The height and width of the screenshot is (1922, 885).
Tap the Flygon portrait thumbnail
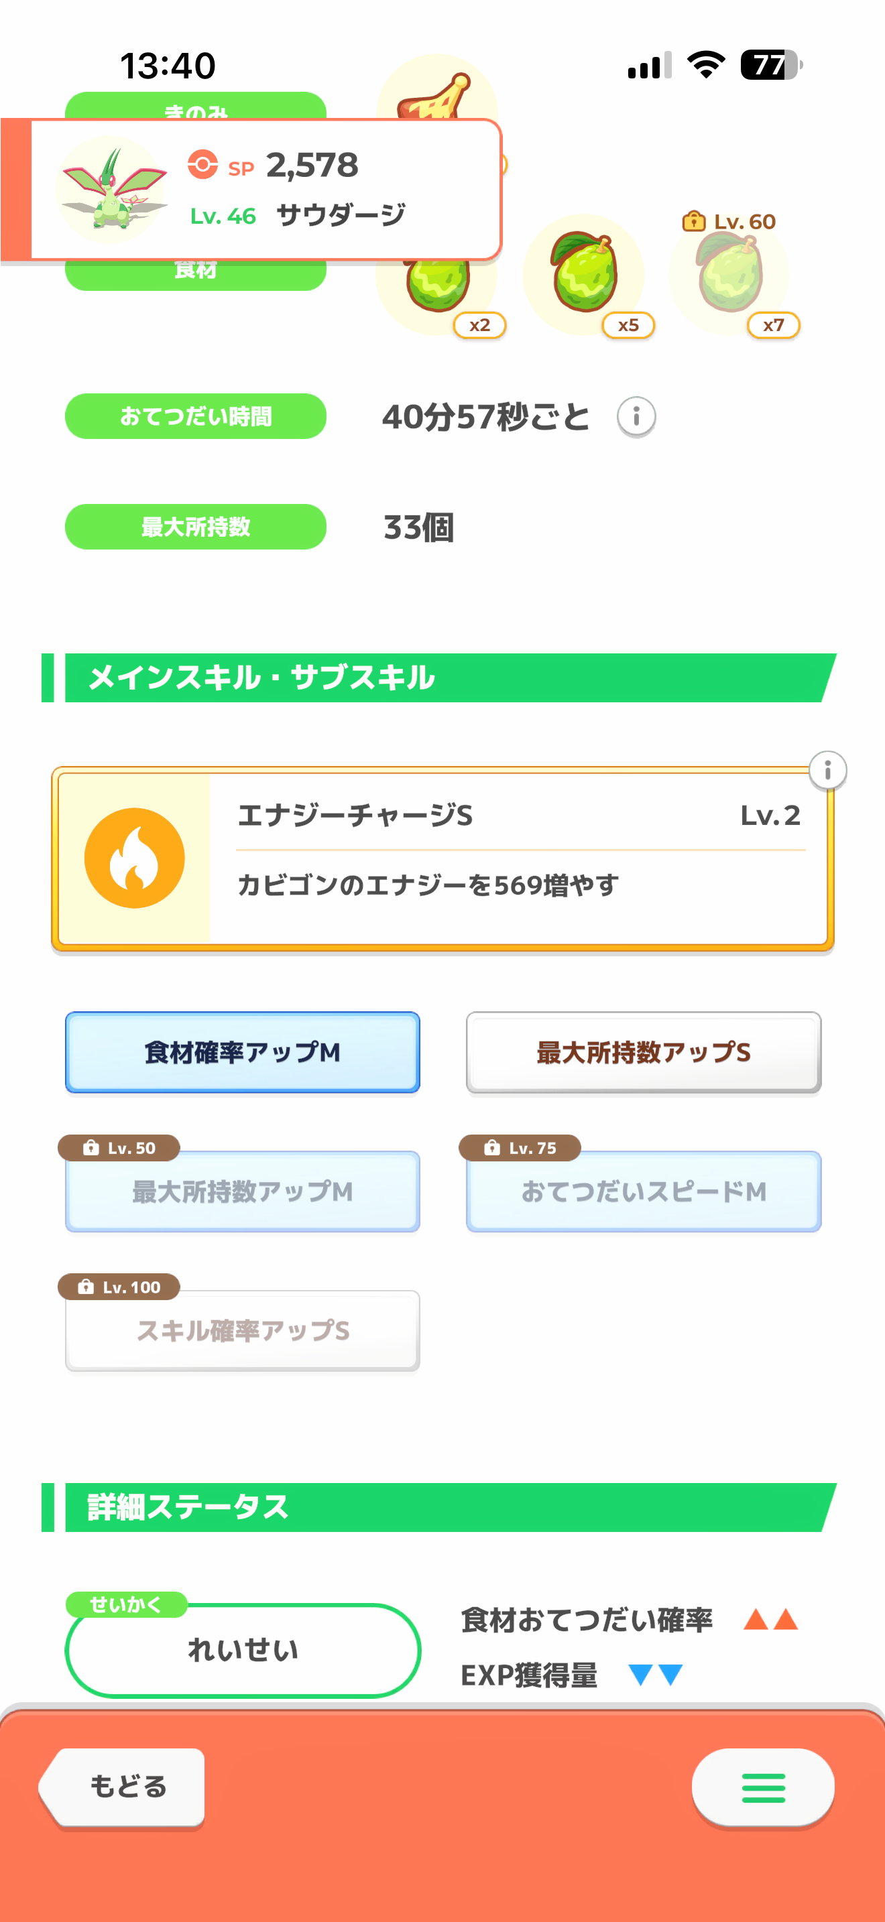pyautogui.click(x=112, y=188)
